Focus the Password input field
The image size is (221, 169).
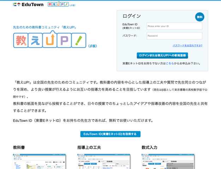[174, 36]
